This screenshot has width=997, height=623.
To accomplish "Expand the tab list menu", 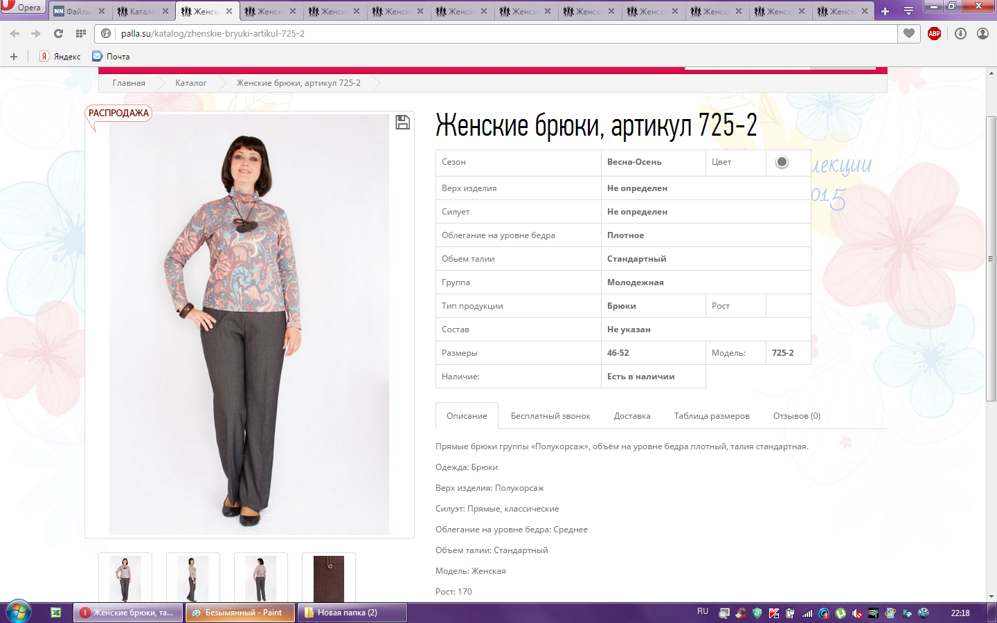I will pyautogui.click(x=908, y=11).
